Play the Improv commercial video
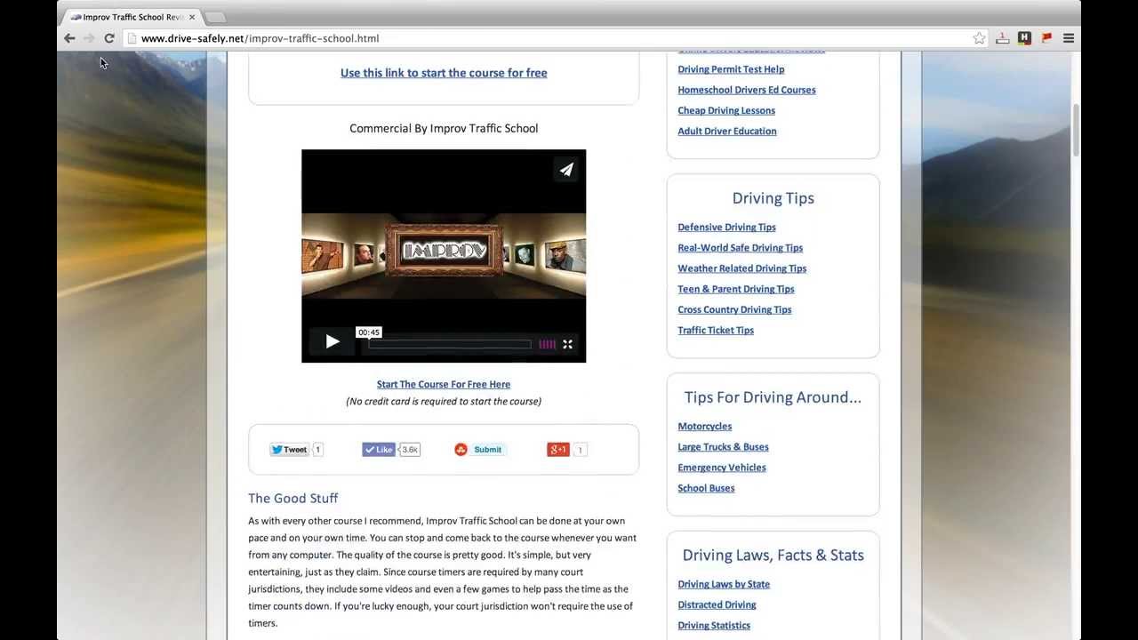The image size is (1138, 640). coord(332,341)
